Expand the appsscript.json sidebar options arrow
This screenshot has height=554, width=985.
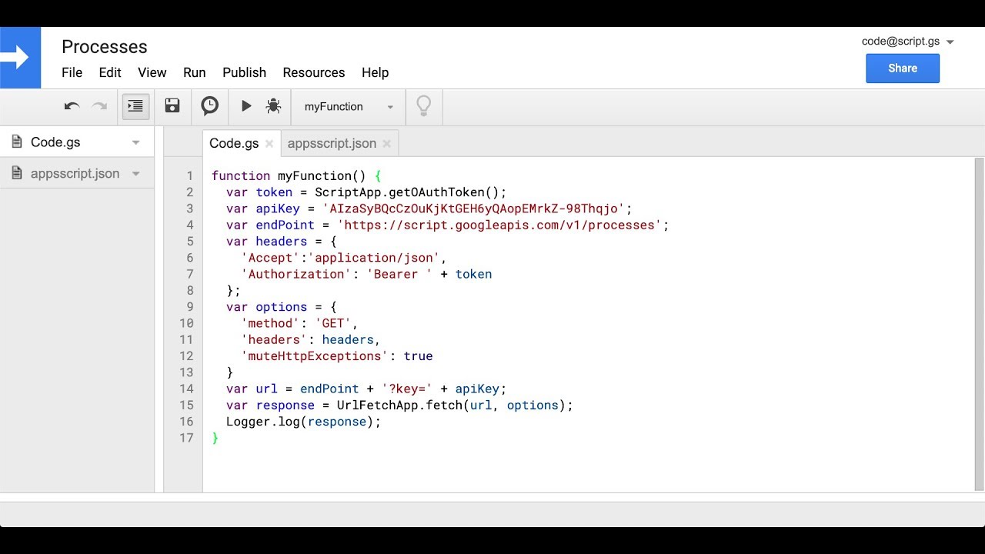[x=136, y=174]
